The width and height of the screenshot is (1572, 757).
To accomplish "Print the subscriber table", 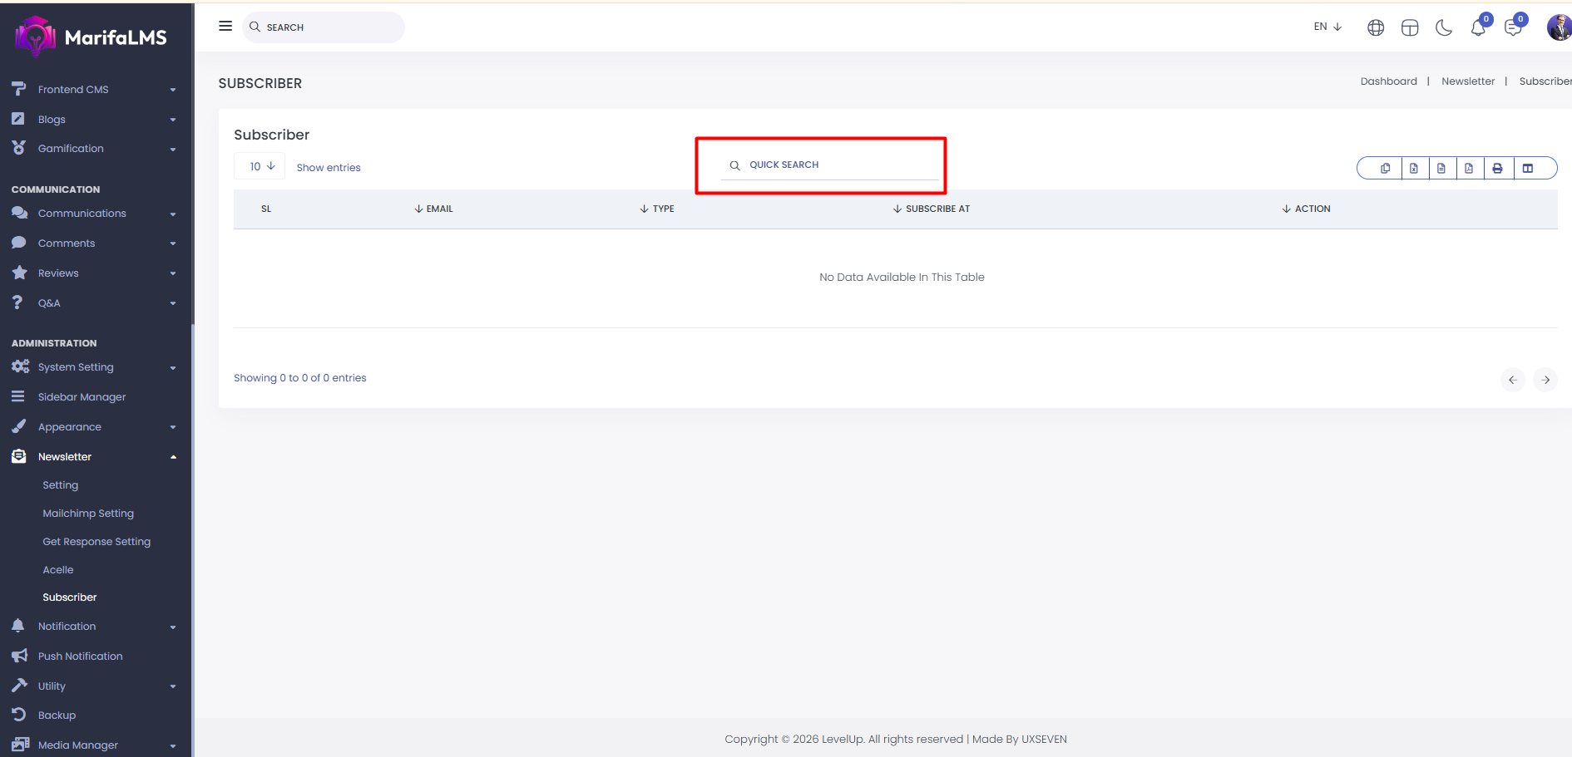I will 1497,169.
